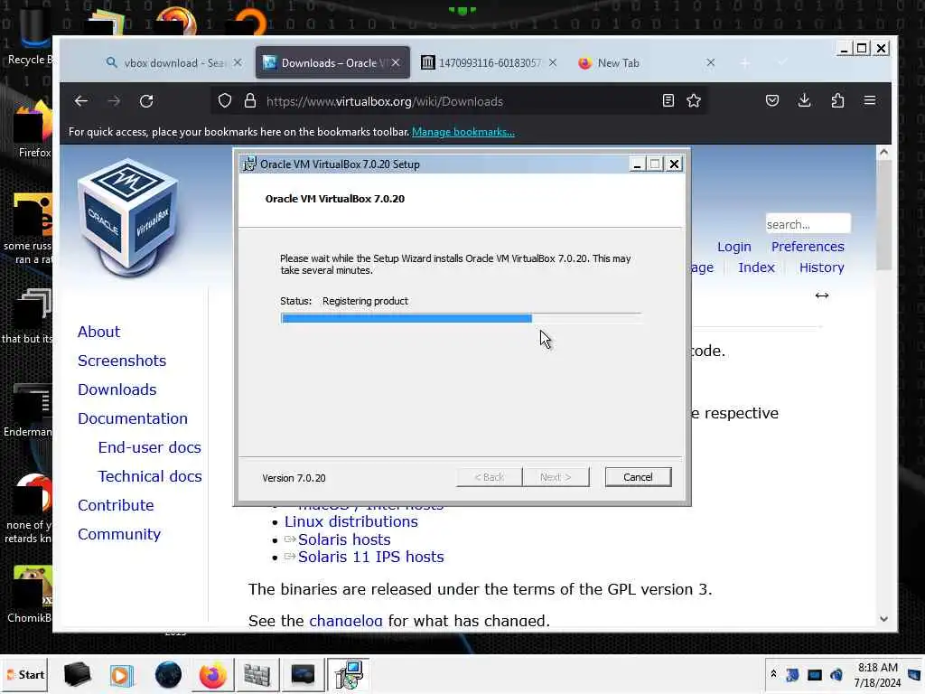Close the vbox download search tab
Image resolution: width=925 pixels, height=694 pixels.
pos(238,62)
